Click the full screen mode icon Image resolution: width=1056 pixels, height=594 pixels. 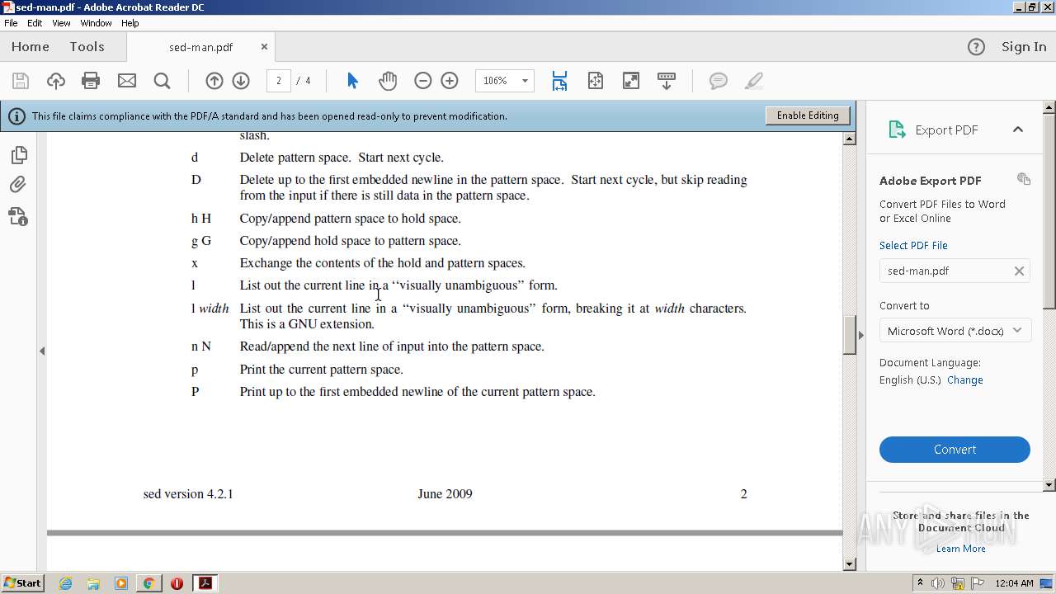[x=631, y=81]
